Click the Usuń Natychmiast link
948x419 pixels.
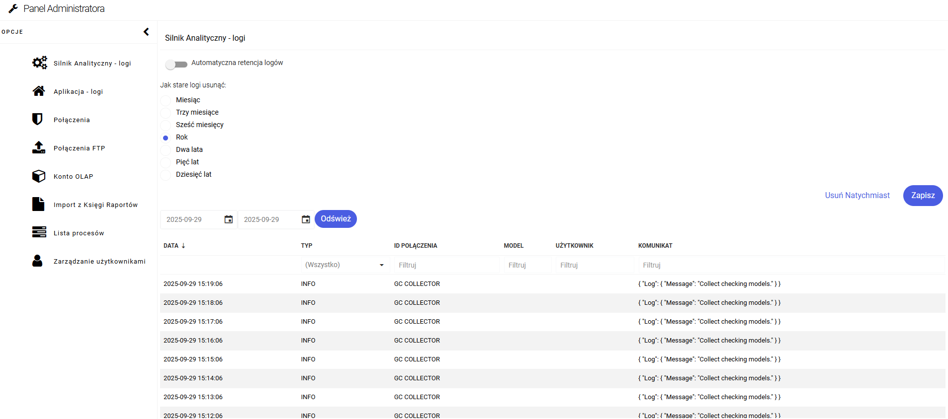tap(857, 196)
